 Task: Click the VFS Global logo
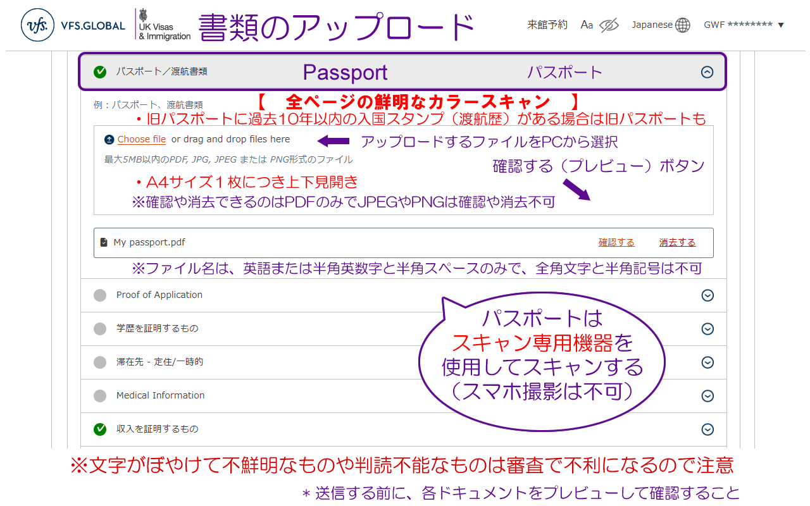pyautogui.click(x=73, y=25)
